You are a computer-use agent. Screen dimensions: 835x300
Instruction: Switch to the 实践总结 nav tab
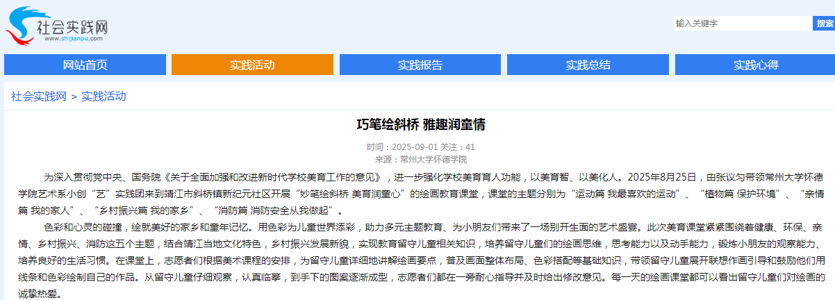(588, 65)
